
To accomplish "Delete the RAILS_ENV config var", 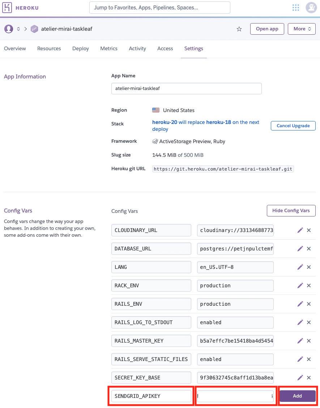I will (309, 304).
